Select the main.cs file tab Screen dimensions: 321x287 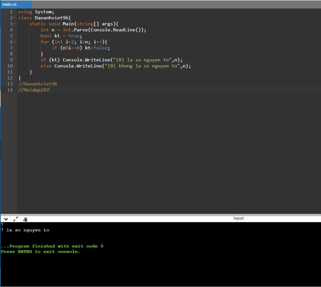pyautogui.click(x=16, y=4)
